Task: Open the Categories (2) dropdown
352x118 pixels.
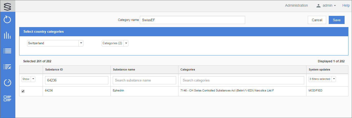Action: 126,43
